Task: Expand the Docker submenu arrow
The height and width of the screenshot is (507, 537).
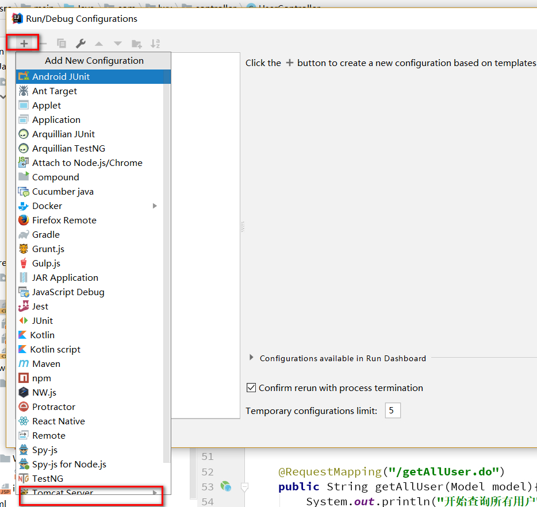Action: pyautogui.click(x=155, y=206)
